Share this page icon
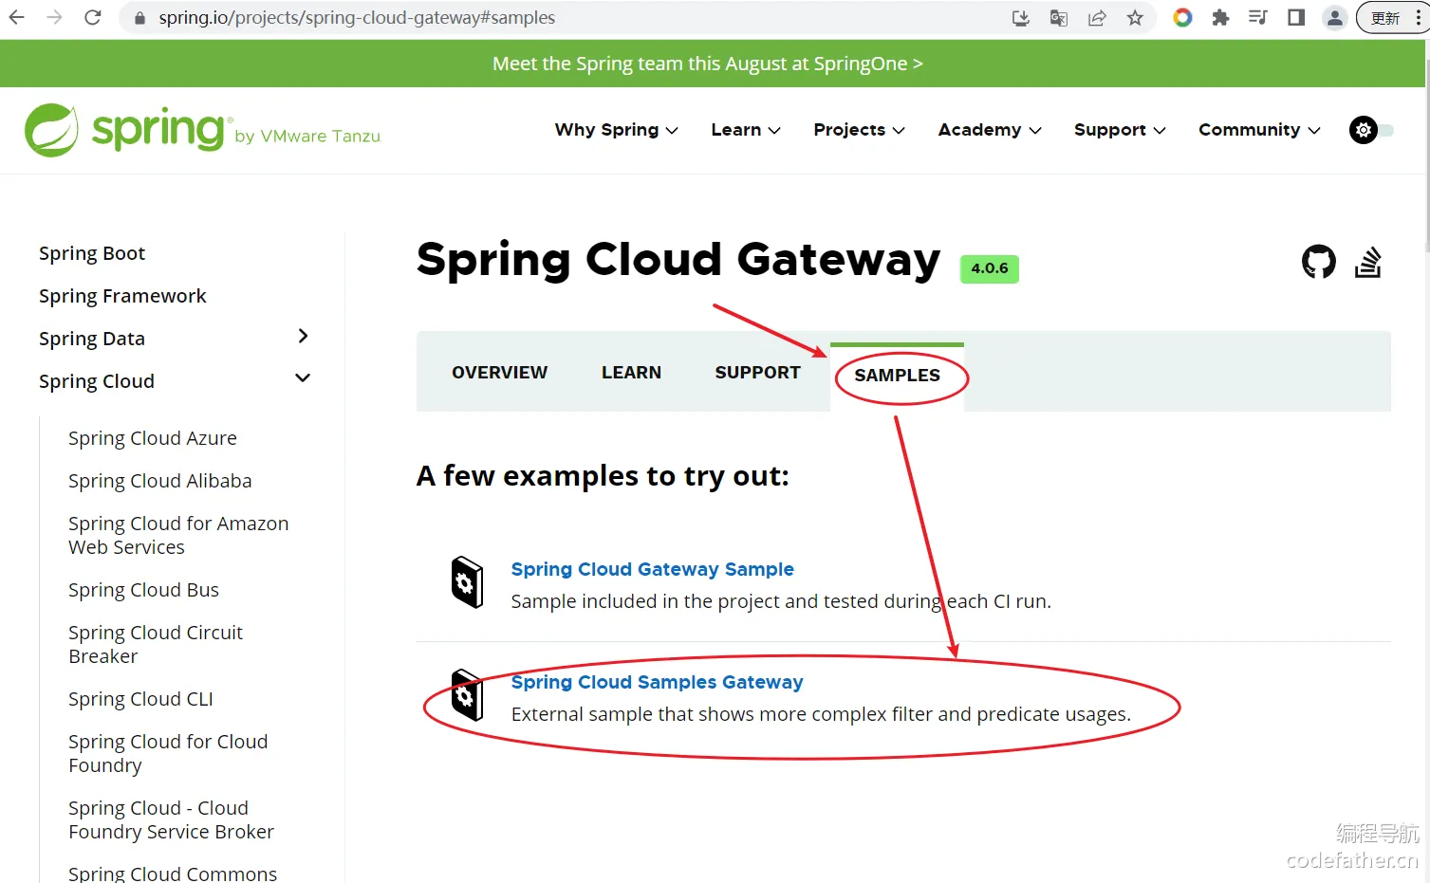Image resolution: width=1430 pixels, height=883 pixels. click(x=1097, y=18)
